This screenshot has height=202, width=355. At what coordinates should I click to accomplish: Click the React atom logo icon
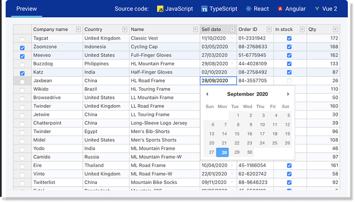click(x=248, y=9)
